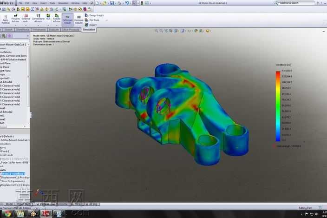Image resolution: width=327 pixels, height=218 pixels.
Task: Select the Right Plane tree item
Action: (5, 71)
